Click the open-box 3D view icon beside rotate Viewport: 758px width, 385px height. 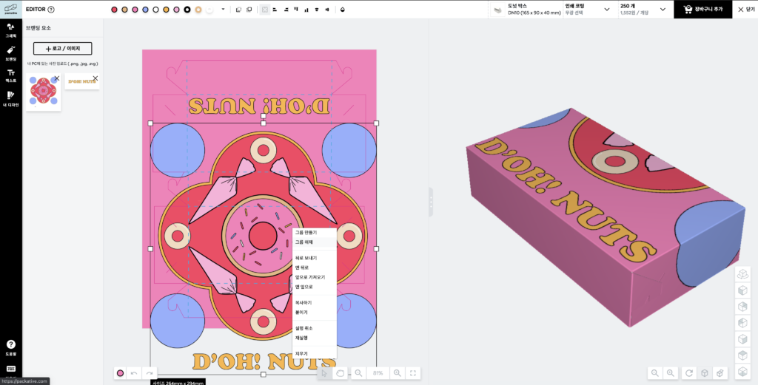click(x=720, y=373)
